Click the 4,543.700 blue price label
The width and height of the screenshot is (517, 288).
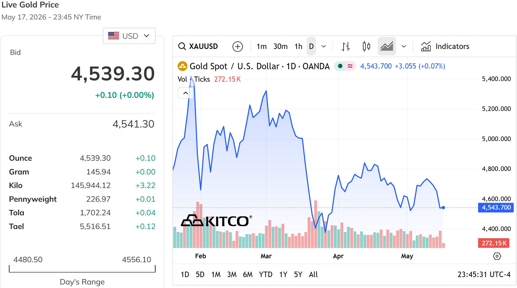pyautogui.click(x=496, y=208)
